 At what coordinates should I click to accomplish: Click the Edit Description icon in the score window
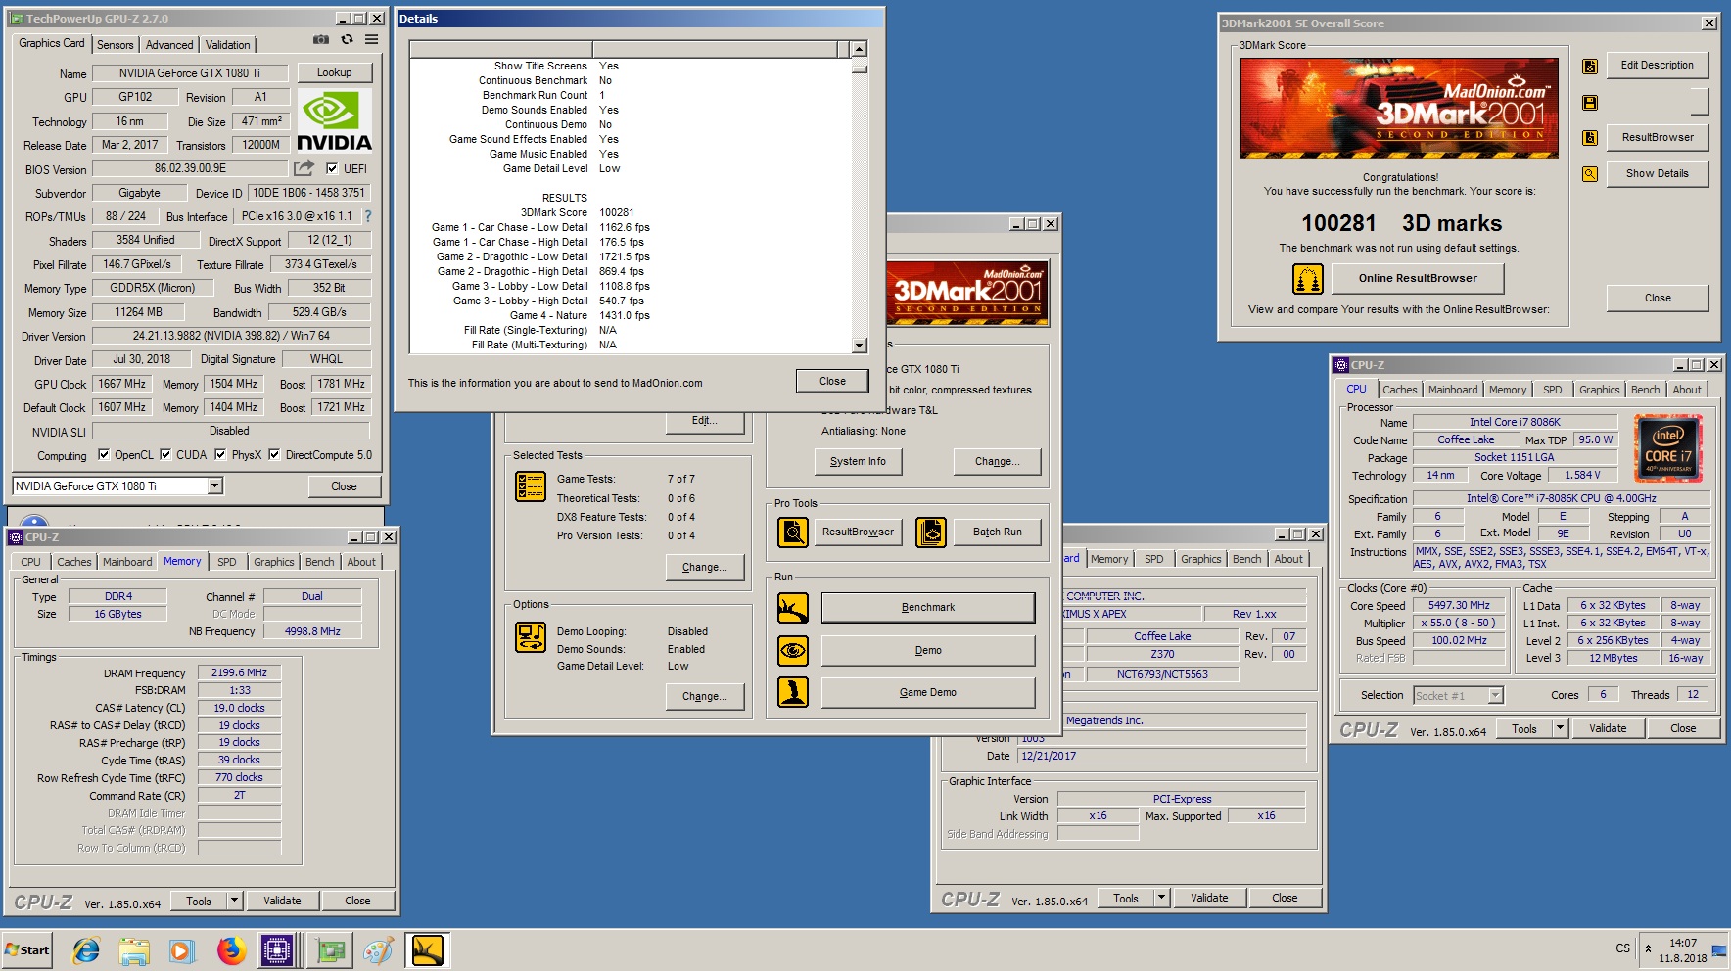point(1590,66)
